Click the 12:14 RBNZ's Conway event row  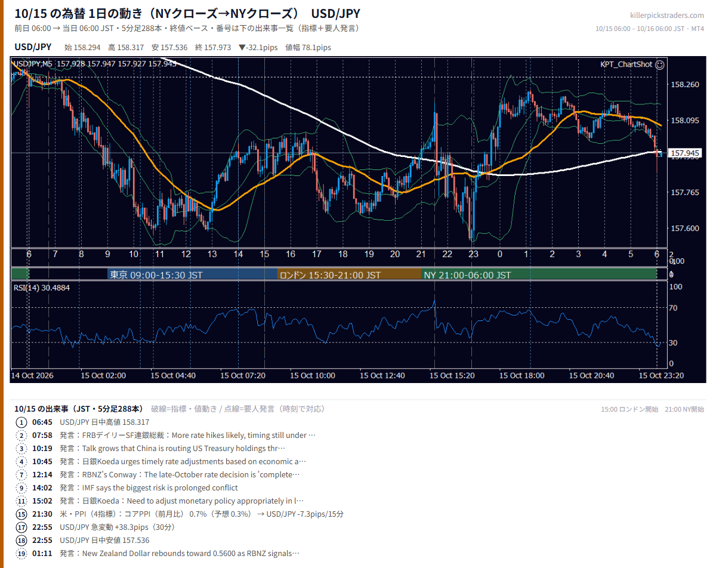pyautogui.click(x=166, y=474)
